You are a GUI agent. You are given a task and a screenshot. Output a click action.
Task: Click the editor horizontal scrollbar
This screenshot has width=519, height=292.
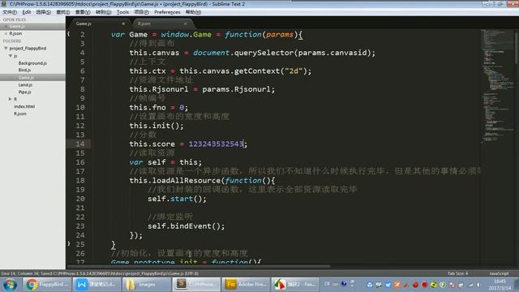tap(199, 266)
